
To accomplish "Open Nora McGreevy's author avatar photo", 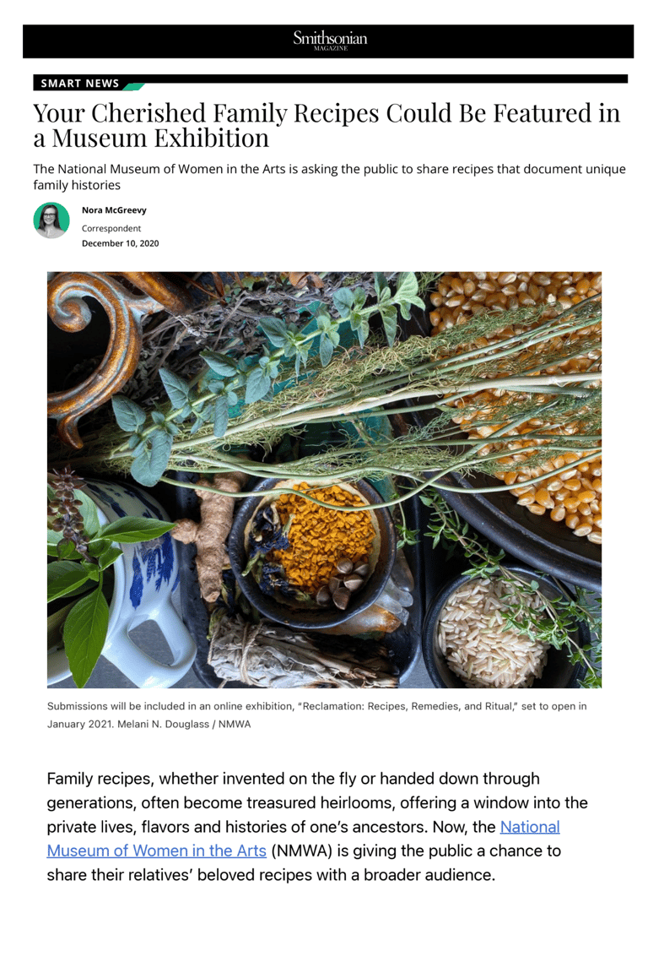I will pos(51,220).
